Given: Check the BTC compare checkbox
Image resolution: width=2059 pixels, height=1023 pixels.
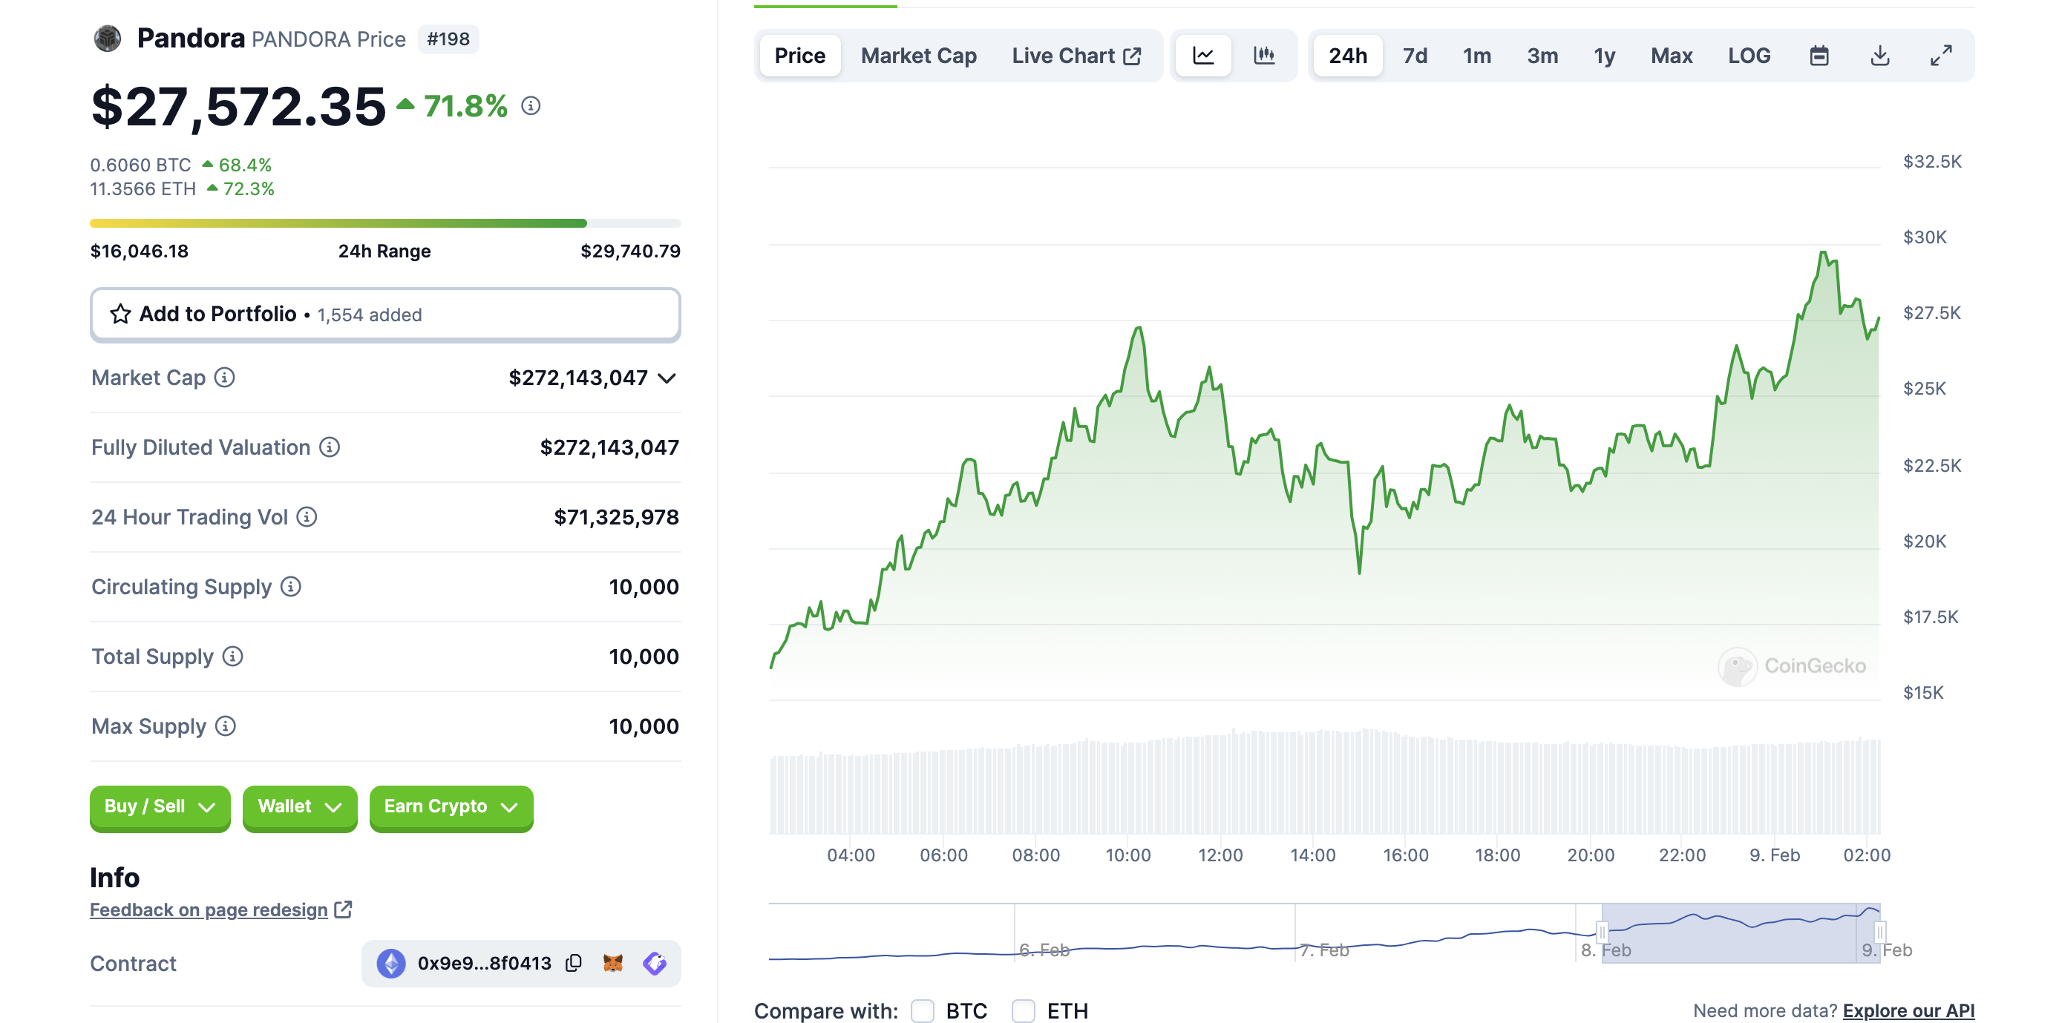Looking at the screenshot, I should (923, 1010).
